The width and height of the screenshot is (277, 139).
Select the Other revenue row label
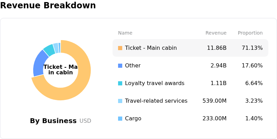coord(133,66)
